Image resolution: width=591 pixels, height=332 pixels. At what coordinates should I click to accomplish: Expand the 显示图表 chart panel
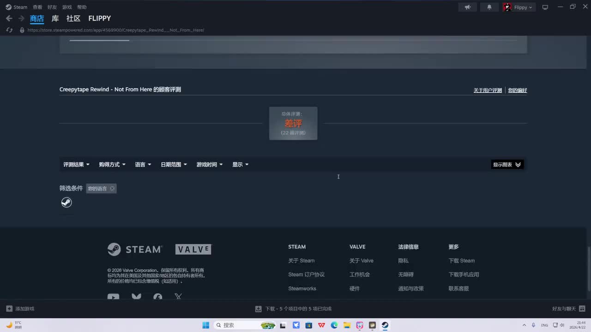coord(507,165)
